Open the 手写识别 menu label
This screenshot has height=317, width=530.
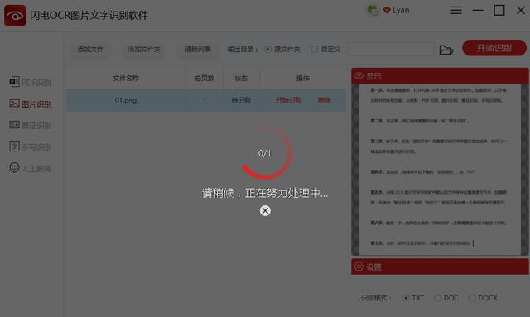tap(36, 147)
